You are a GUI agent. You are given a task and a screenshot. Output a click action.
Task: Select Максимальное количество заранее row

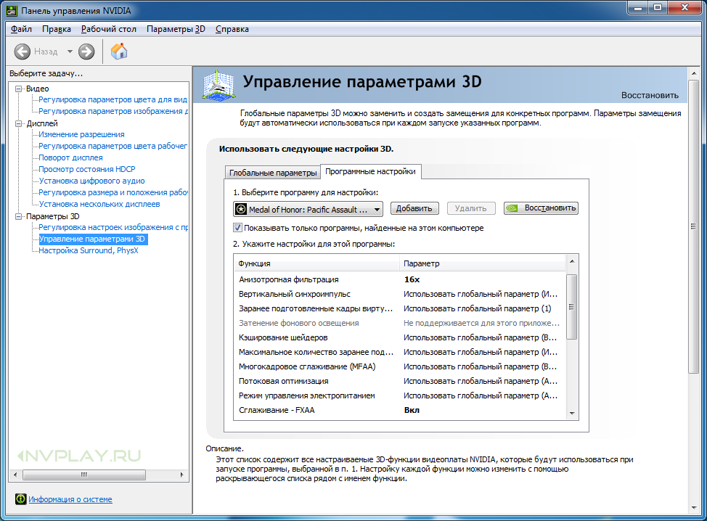click(x=399, y=352)
